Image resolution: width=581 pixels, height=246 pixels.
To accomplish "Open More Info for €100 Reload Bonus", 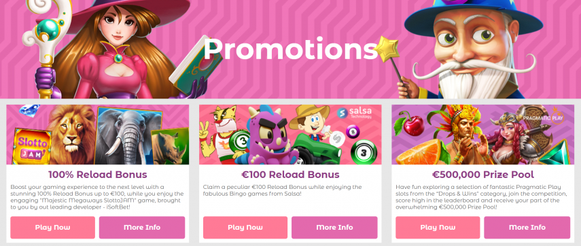I will 334,228.
